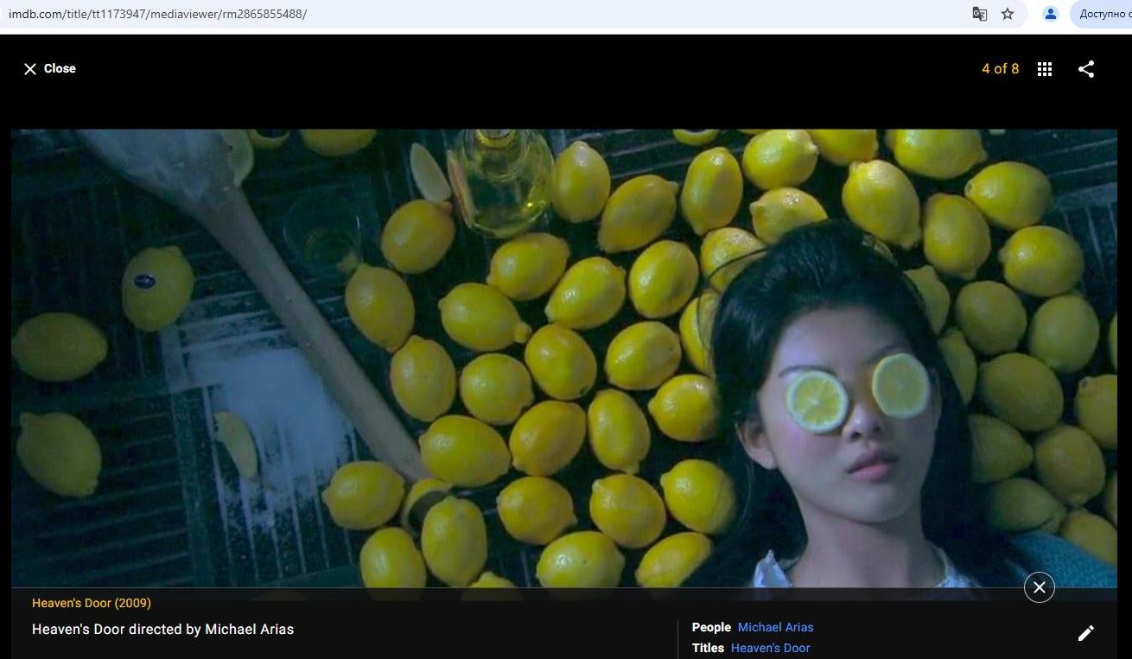
Task: Click the Chrome update available button
Action: pos(1102,14)
